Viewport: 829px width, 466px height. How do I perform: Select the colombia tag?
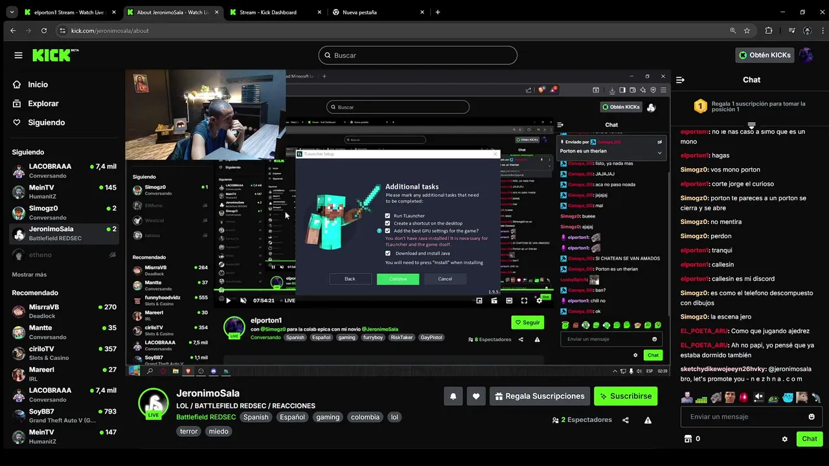coord(365,417)
